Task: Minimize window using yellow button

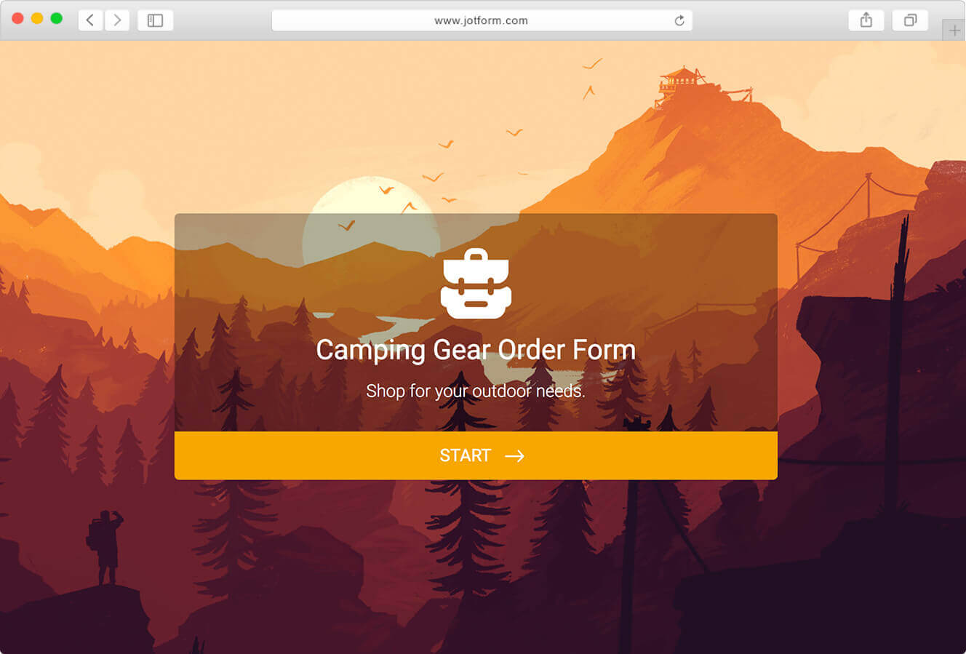Action: tap(37, 19)
